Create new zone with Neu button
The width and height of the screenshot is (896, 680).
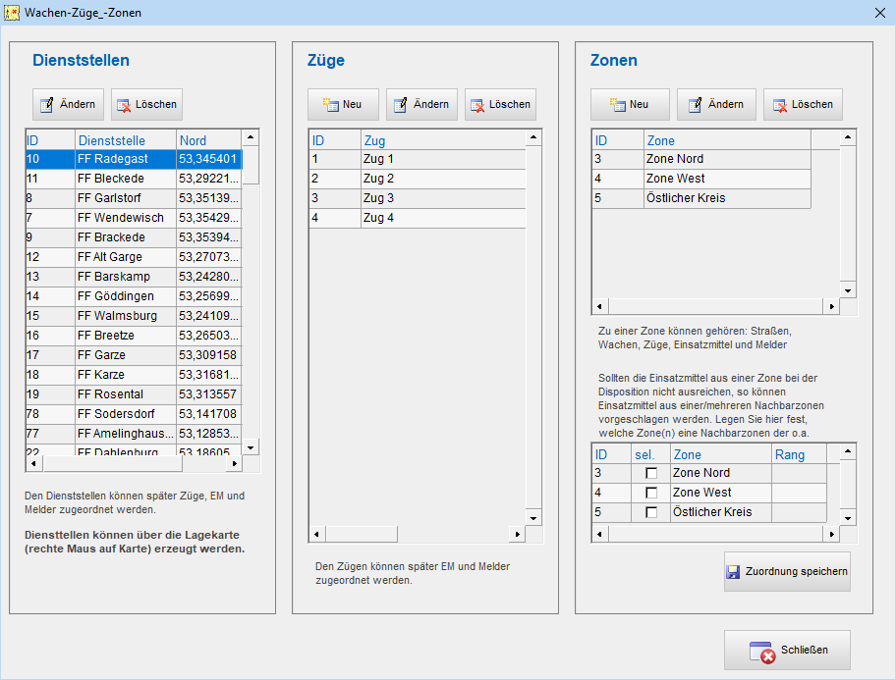630,104
